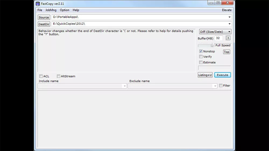The width and height of the screenshot is (269, 151).
Task: Open the JobMng menu
Action: 51,10
